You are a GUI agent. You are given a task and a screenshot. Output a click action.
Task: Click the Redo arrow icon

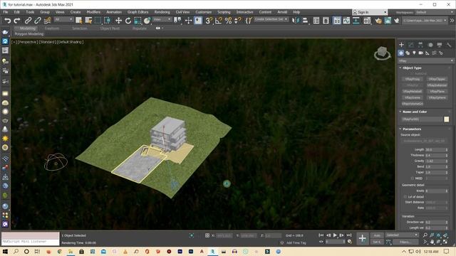coord(17,21)
